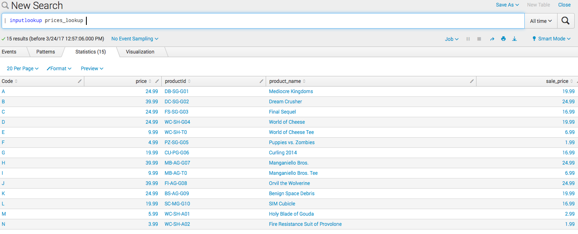Switch to the Patterns tab
578x234 pixels.
tap(45, 52)
